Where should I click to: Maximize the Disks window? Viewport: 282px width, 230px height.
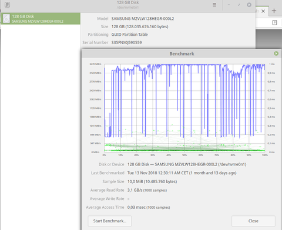[x=239, y=5]
